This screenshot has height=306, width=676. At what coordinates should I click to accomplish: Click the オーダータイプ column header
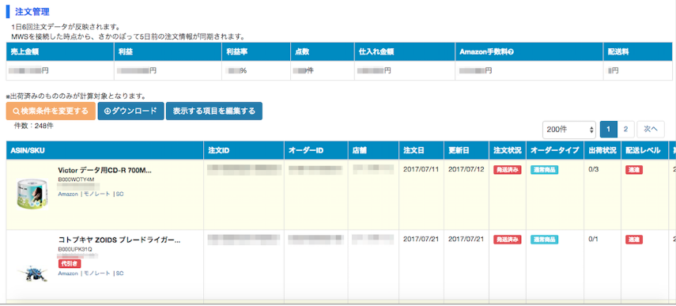(554, 150)
